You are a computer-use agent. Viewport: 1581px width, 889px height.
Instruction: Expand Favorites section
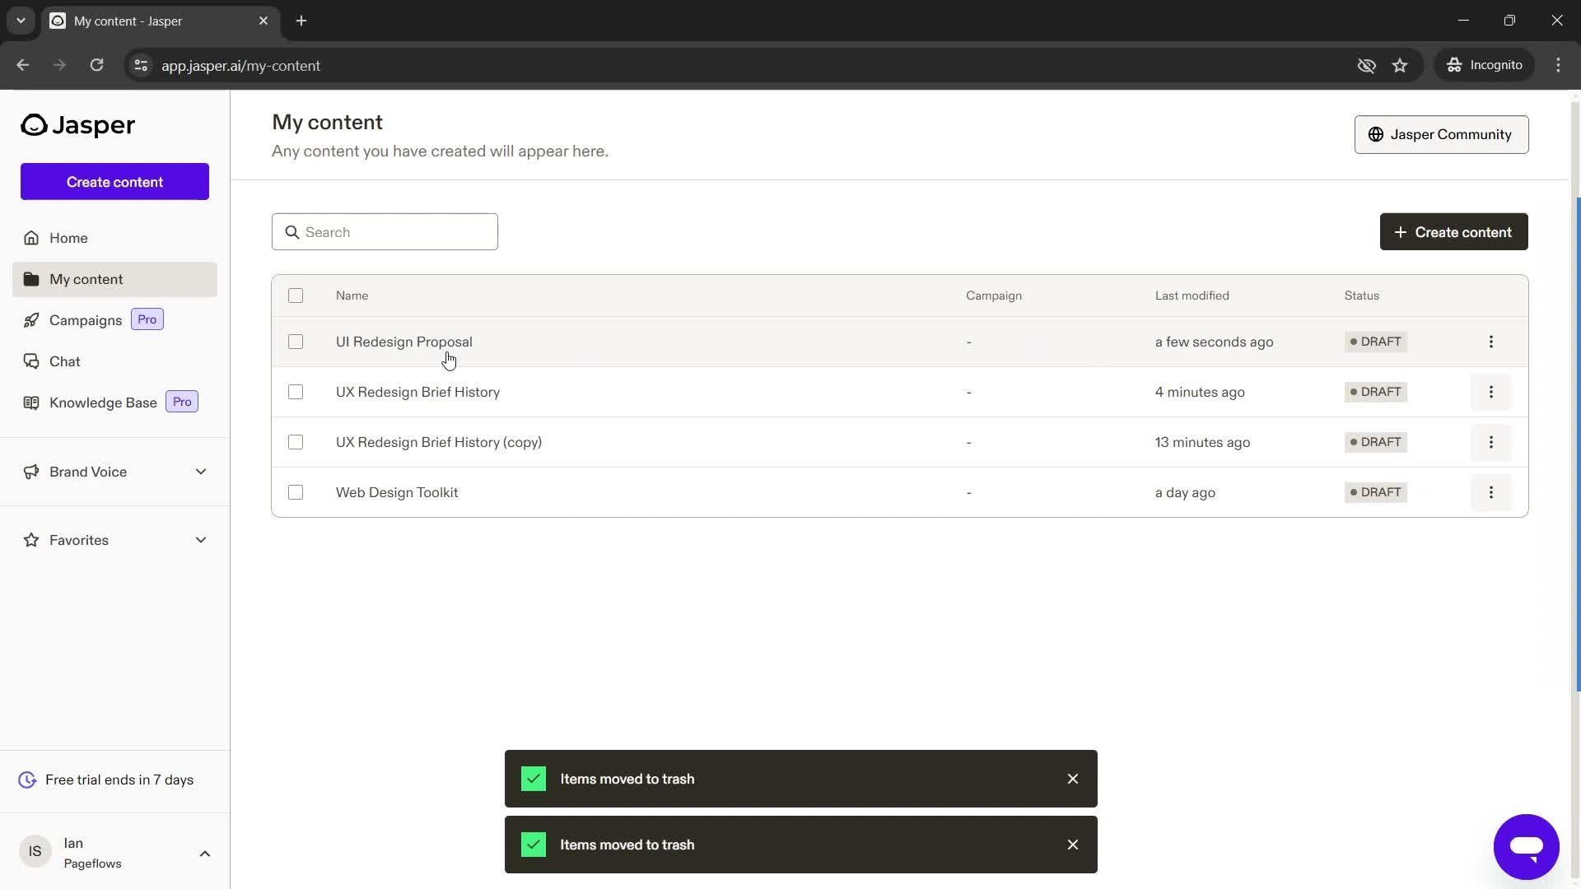(202, 539)
